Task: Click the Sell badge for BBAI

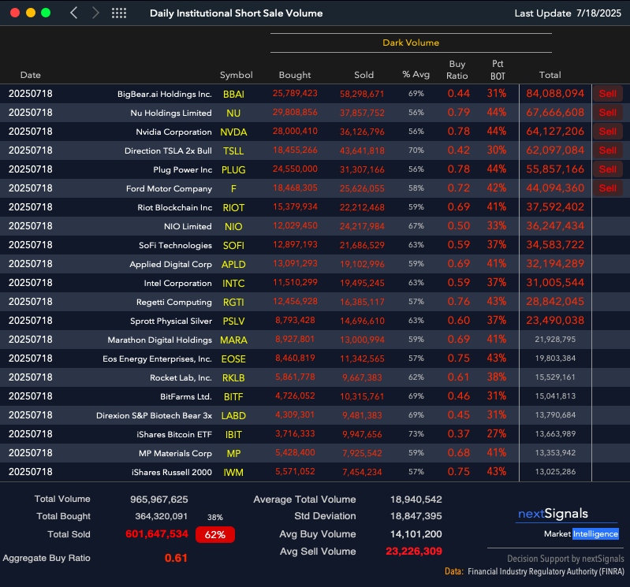Action: [x=607, y=94]
